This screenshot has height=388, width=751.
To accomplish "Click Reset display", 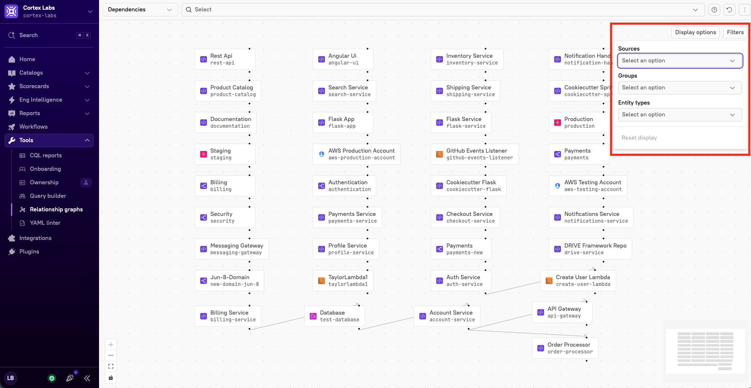I will (639, 138).
